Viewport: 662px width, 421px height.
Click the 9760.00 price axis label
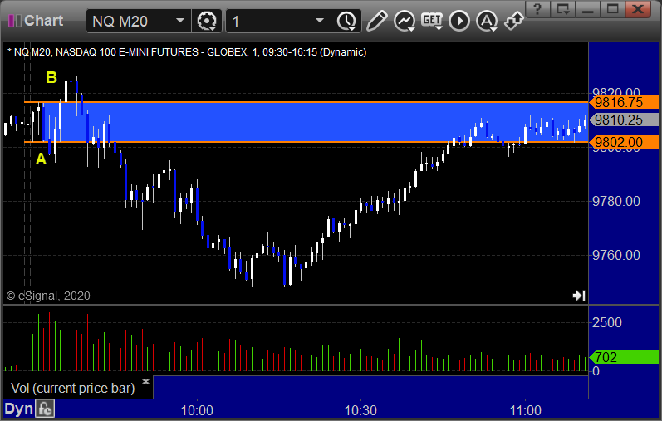point(616,255)
